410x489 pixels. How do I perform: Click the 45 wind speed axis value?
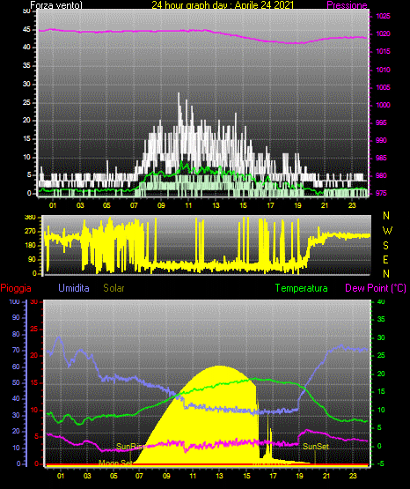point(26,30)
